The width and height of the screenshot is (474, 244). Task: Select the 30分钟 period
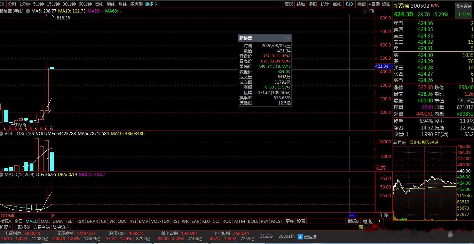69,4
